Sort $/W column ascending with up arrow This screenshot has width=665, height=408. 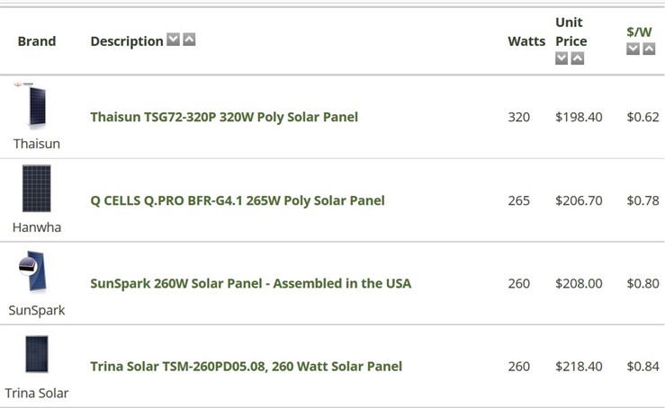tap(649, 49)
